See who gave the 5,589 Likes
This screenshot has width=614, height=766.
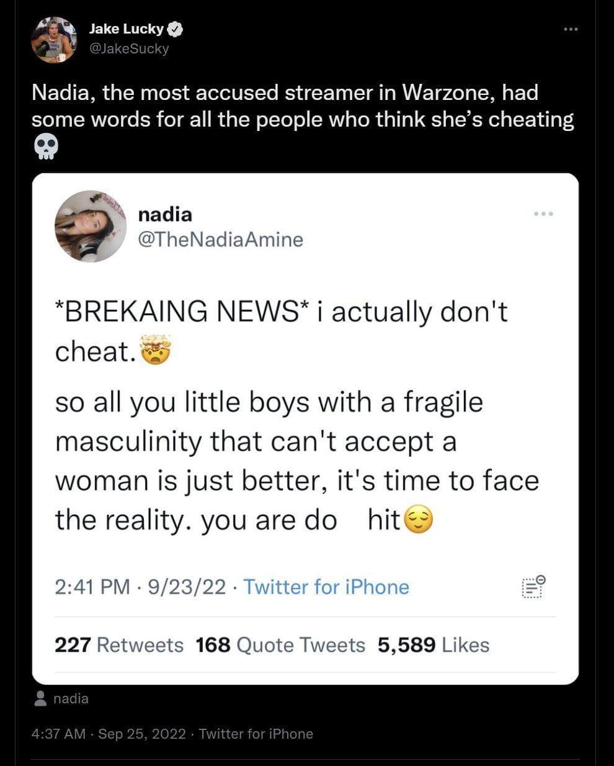point(432,645)
